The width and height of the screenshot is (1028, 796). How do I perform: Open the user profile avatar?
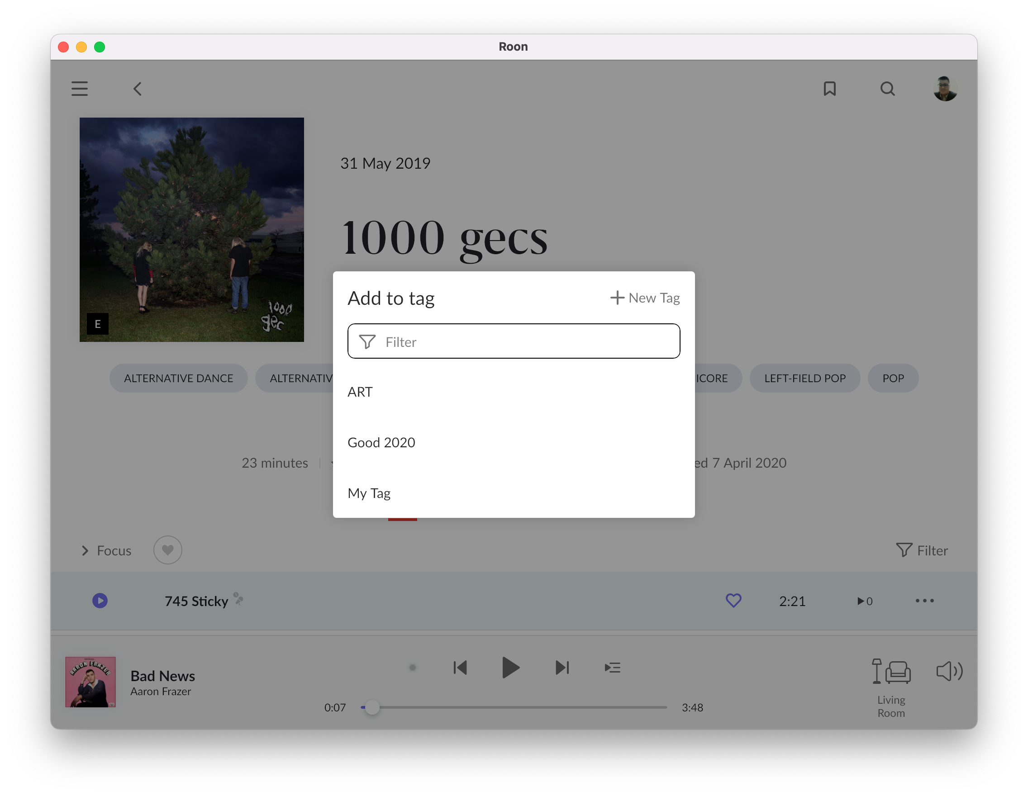pos(945,89)
